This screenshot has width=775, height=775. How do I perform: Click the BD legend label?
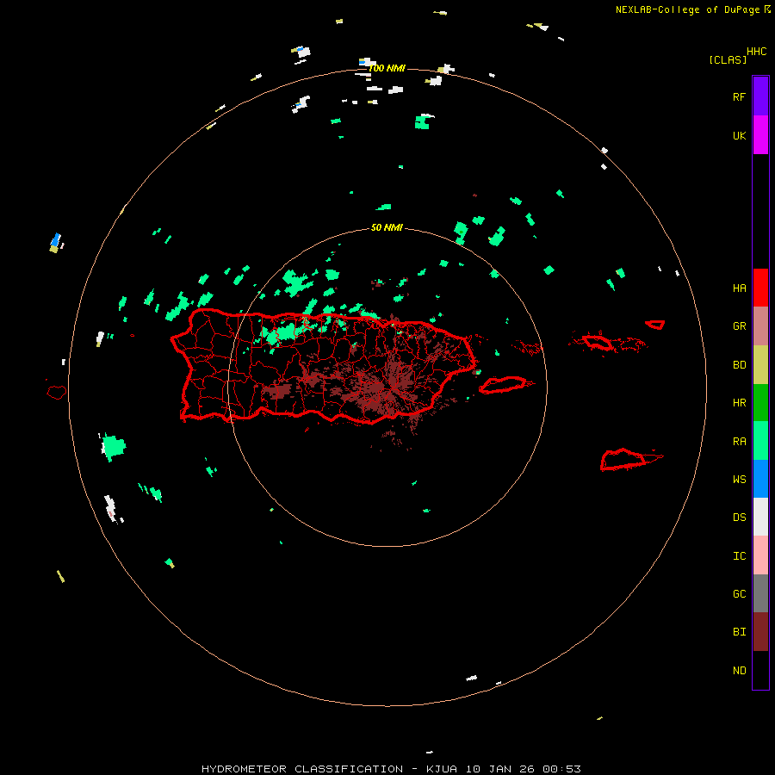tap(739, 365)
